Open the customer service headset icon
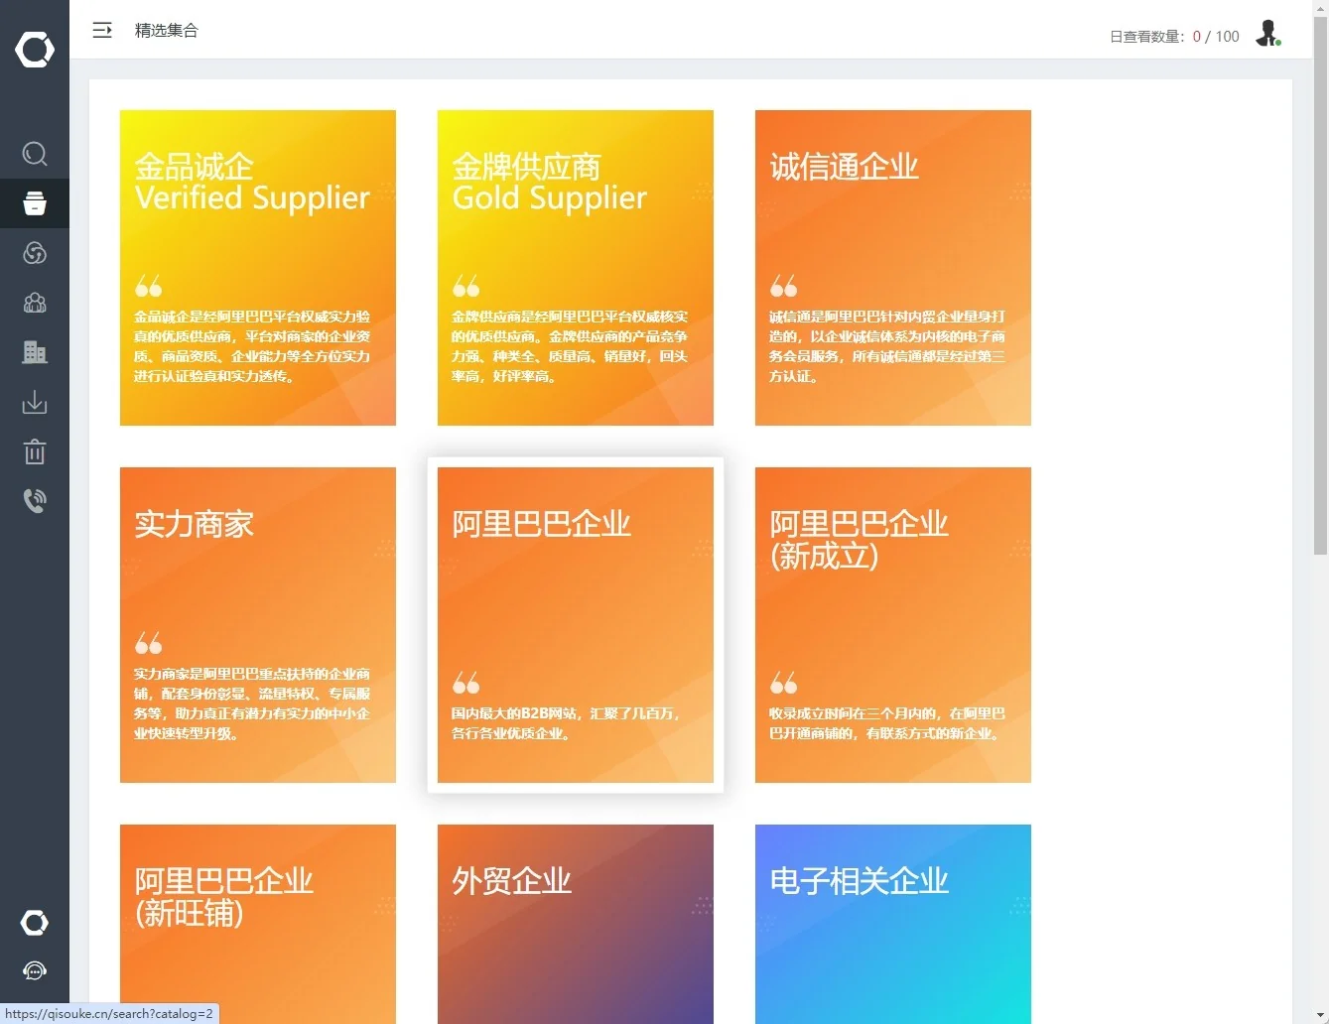This screenshot has height=1024, width=1329. [35, 970]
